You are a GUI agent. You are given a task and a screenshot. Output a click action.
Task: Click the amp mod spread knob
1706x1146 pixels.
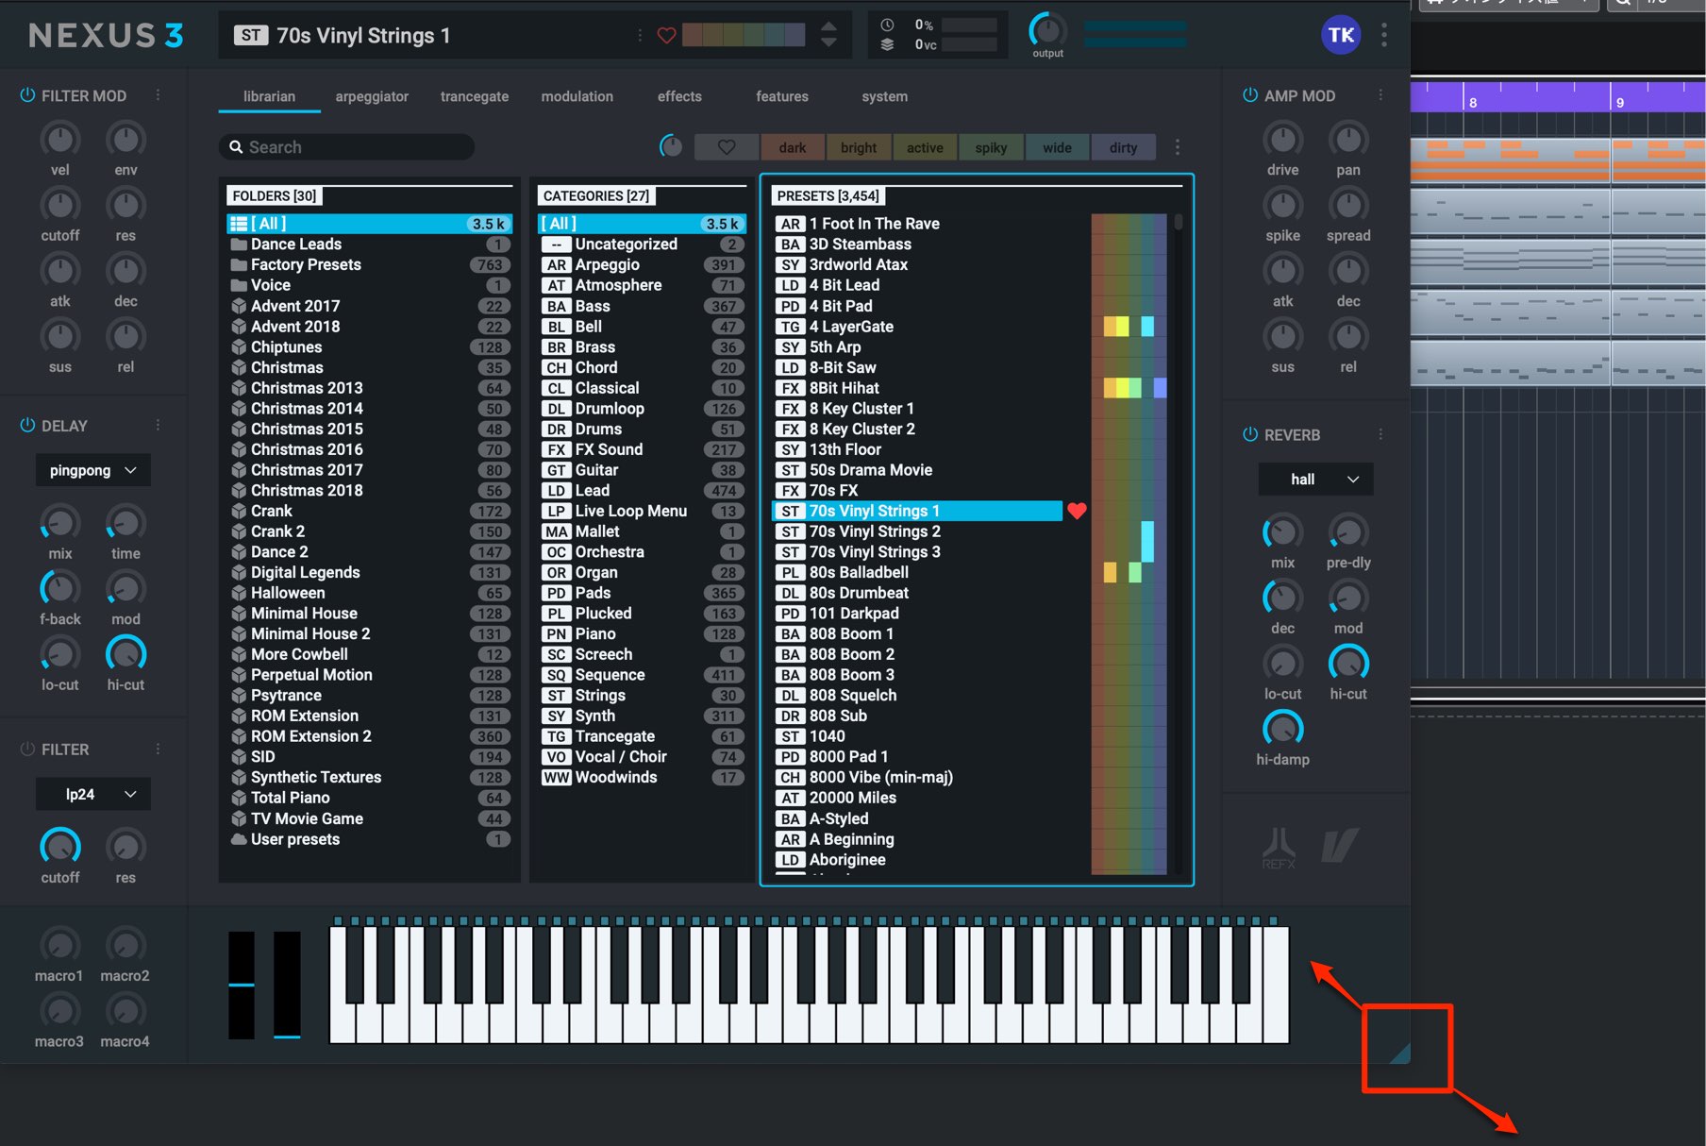(1348, 205)
